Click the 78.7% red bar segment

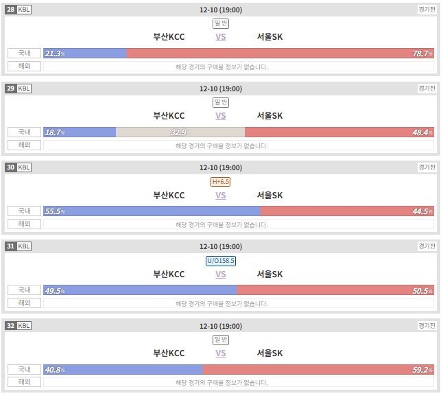tap(280, 53)
